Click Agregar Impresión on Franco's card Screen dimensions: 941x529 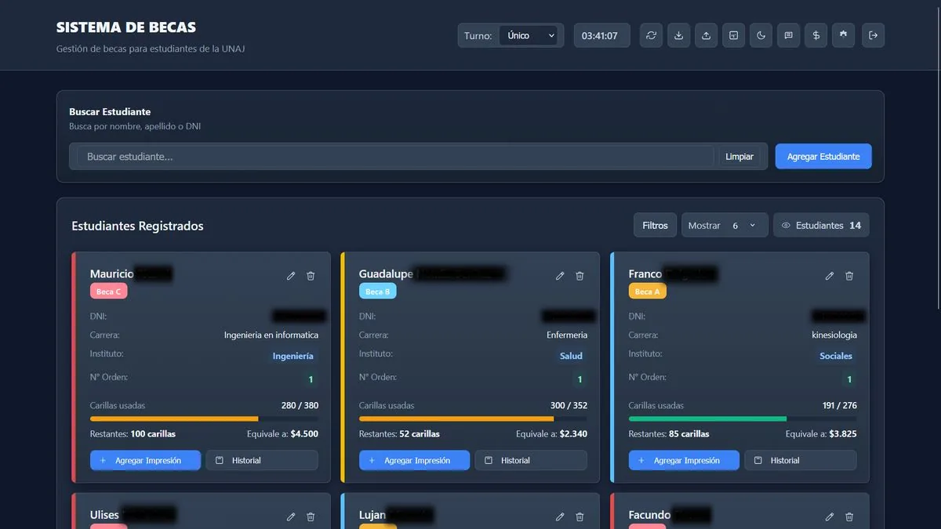pyautogui.click(x=684, y=461)
